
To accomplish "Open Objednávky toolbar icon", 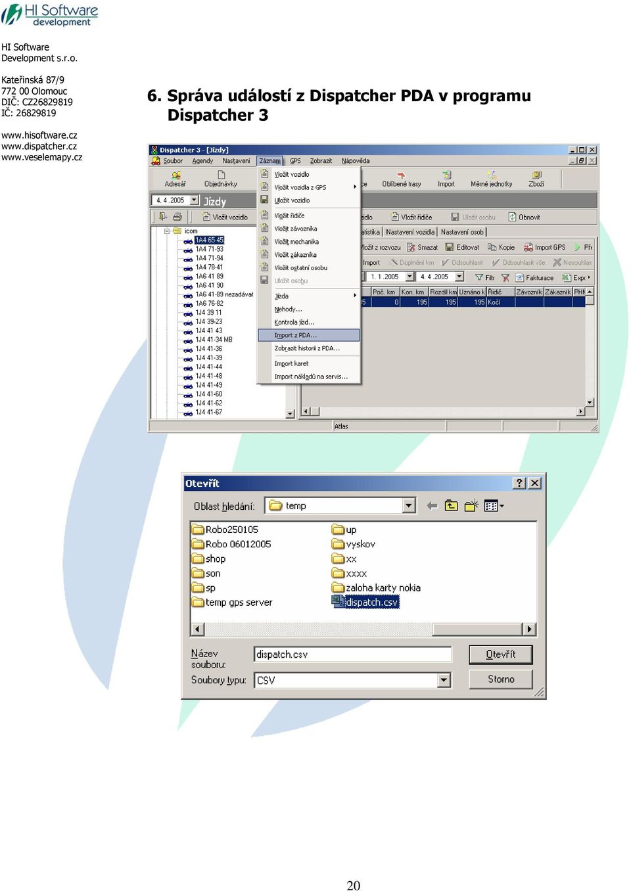I will tap(221, 179).
